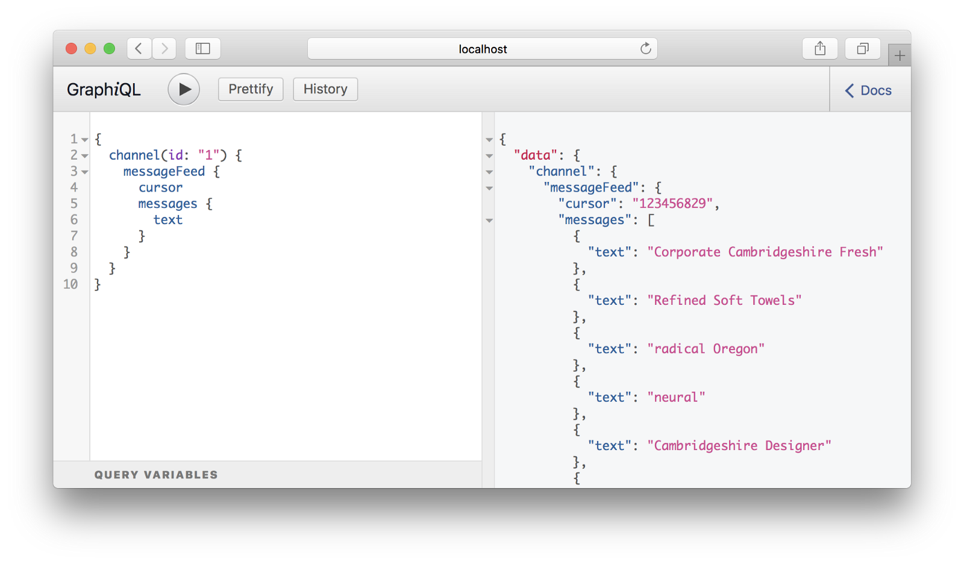Expand the Query Variables panel
Screen dimensions: 964x564
click(x=156, y=475)
